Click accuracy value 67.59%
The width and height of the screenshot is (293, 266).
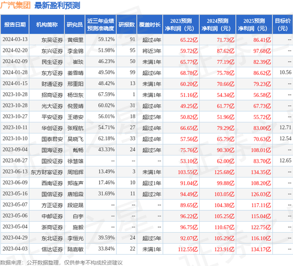tap(106, 94)
